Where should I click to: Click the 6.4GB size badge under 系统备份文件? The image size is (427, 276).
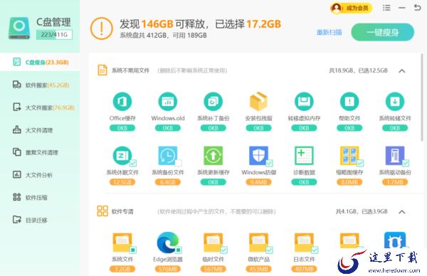(168, 182)
